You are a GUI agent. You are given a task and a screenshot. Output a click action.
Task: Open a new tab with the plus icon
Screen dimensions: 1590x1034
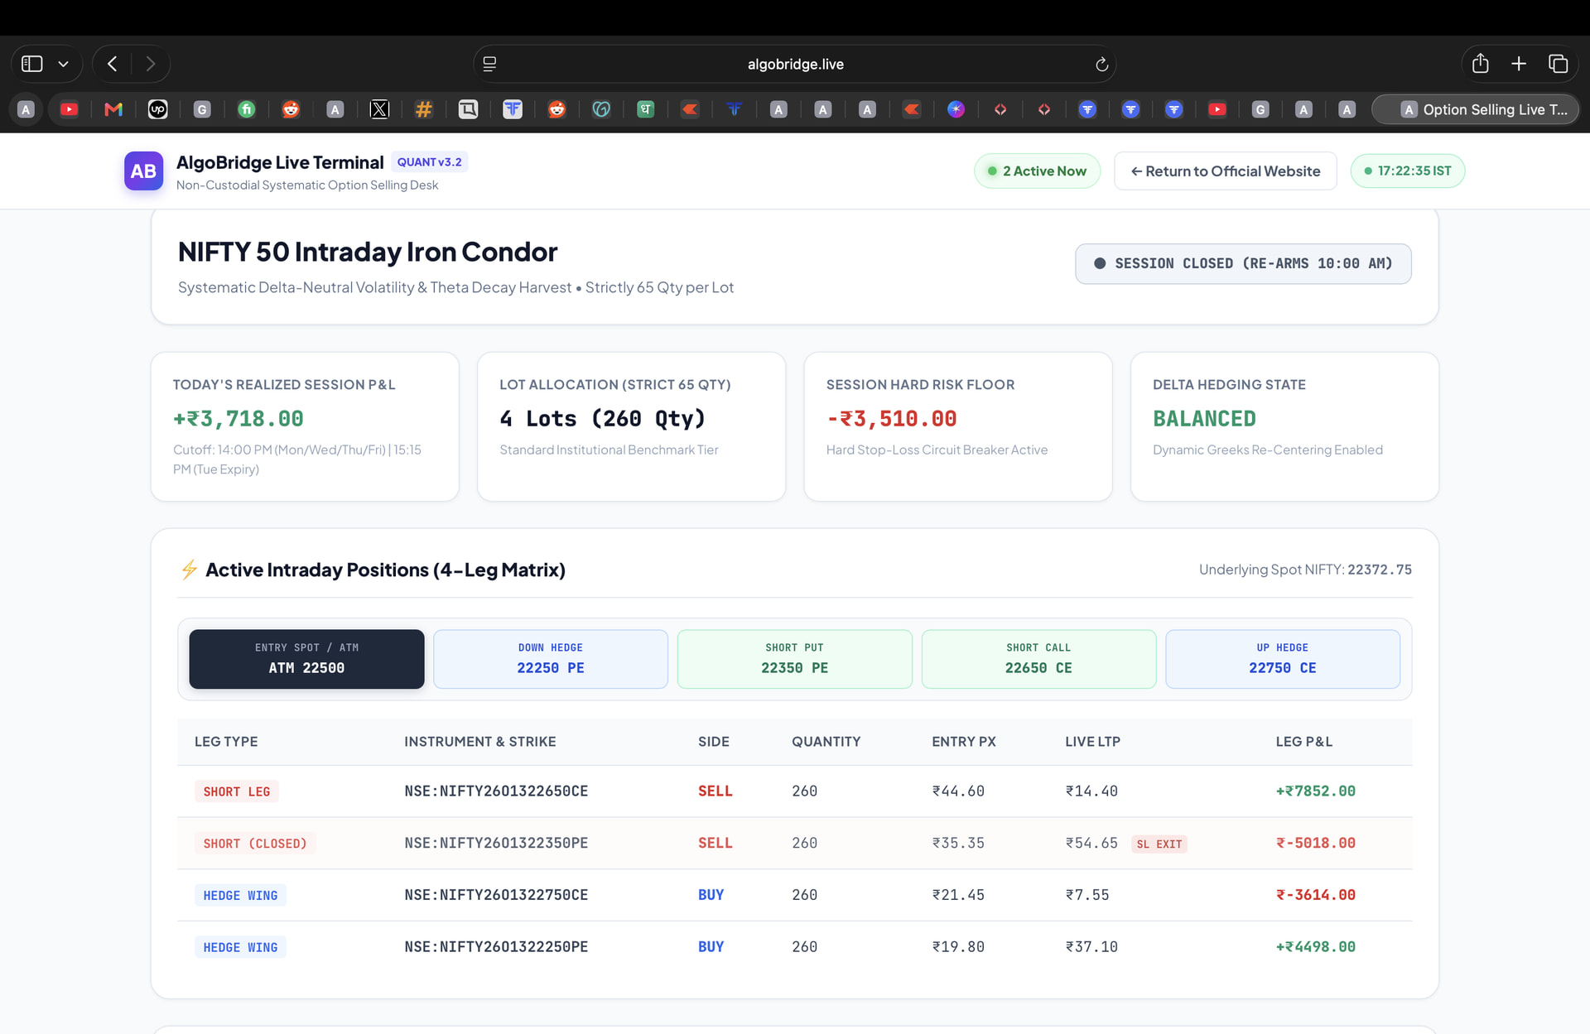[1519, 64]
